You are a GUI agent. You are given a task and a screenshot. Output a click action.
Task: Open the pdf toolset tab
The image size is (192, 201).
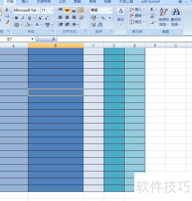151,1
